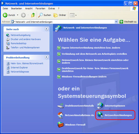
Task: Click the grey forward arrow icon
Action: [x=23, y=15]
